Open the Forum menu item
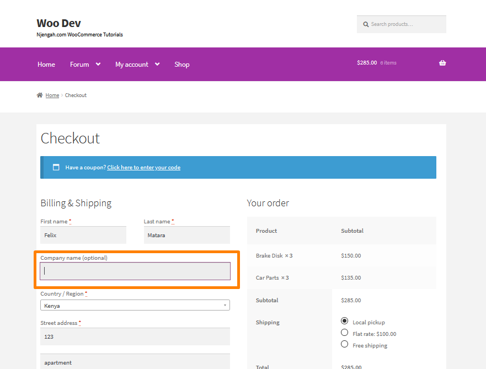 click(x=79, y=65)
